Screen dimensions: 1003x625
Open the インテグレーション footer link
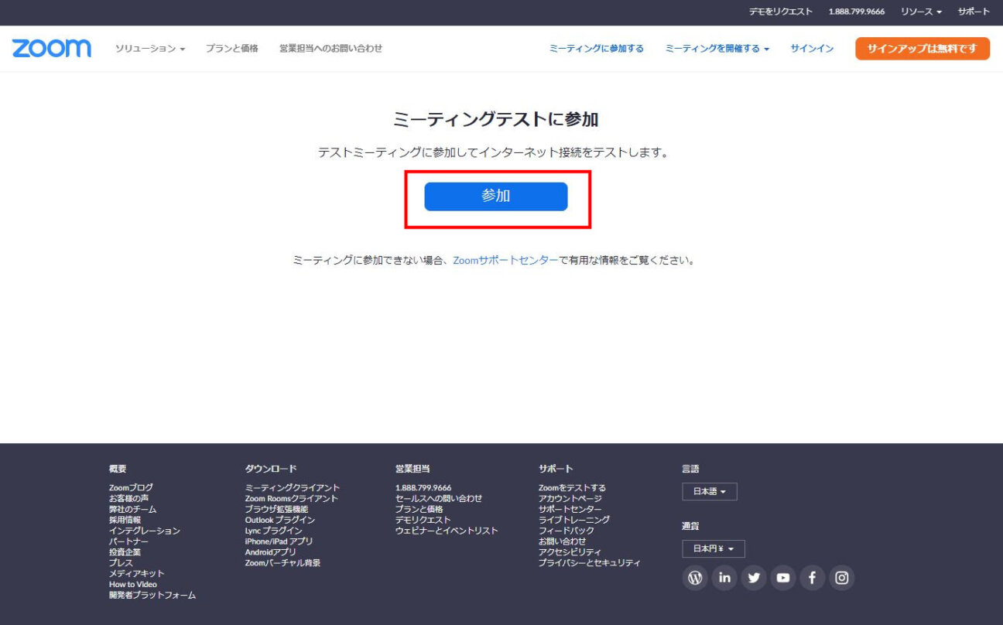point(145,531)
